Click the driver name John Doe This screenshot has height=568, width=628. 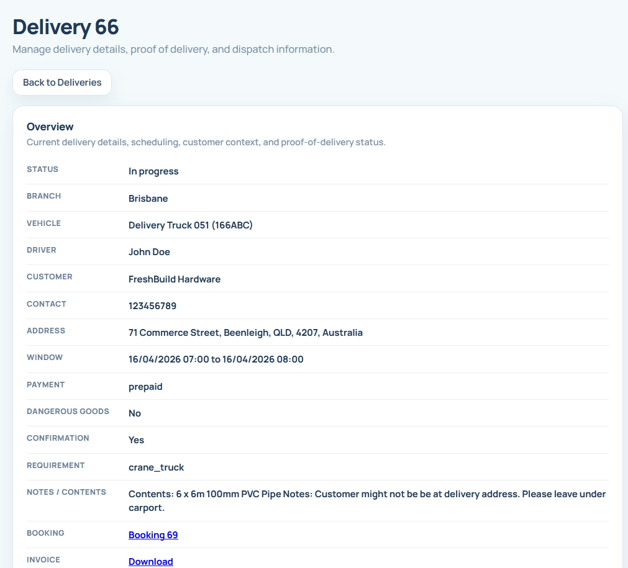[x=149, y=251]
